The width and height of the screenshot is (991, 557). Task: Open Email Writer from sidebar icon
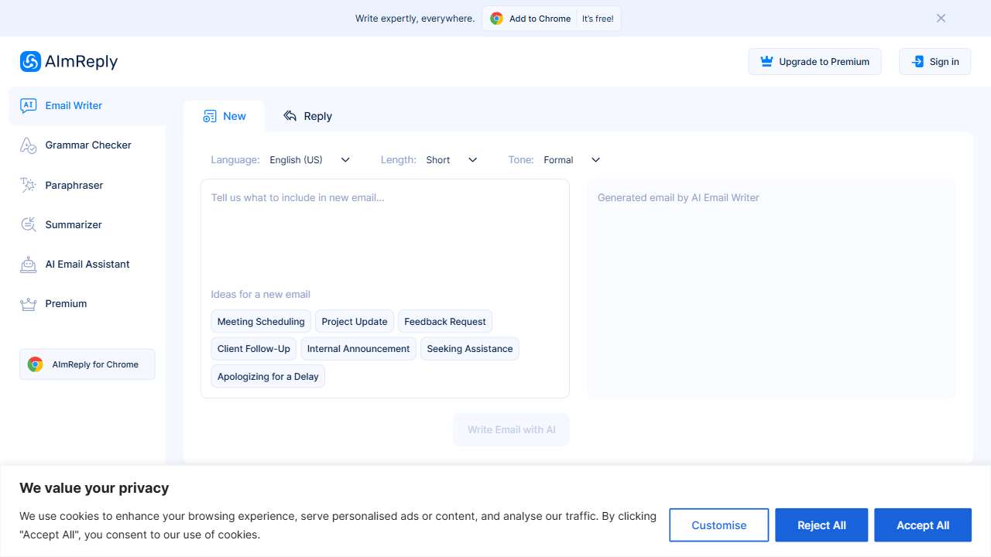[x=29, y=106]
